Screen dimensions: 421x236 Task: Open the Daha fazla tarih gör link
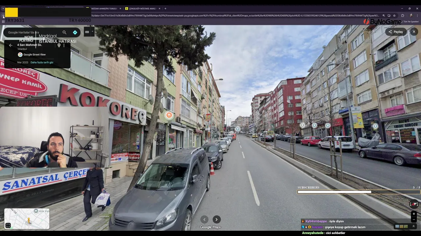point(42,62)
